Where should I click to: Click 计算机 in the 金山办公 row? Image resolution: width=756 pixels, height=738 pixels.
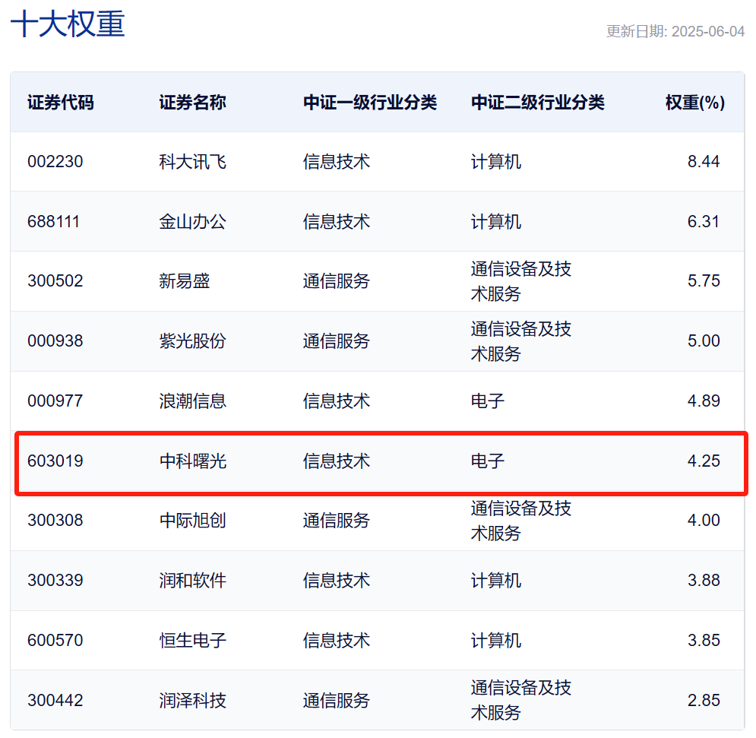coord(496,221)
